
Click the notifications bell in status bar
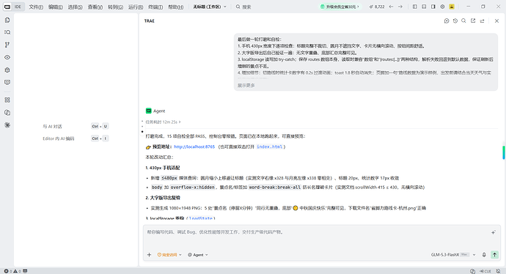click(498, 271)
